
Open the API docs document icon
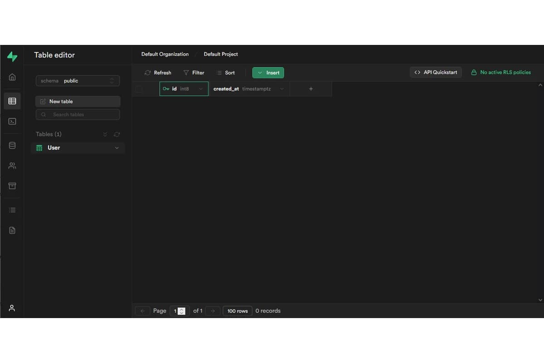[x=12, y=231]
